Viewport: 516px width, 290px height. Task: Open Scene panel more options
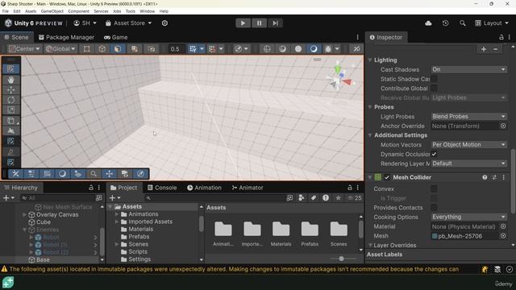click(x=357, y=37)
